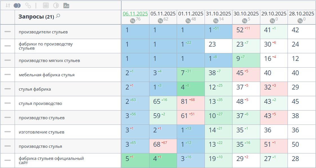The image size is (316, 168).
Task: Open search magnifier next to Запросы
Action: pos(58,16)
